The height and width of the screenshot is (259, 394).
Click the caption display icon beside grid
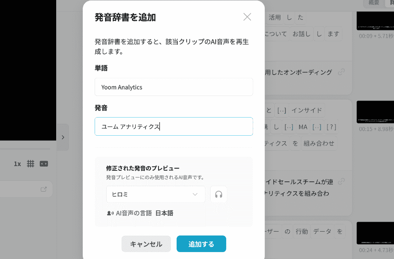click(x=44, y=164)
